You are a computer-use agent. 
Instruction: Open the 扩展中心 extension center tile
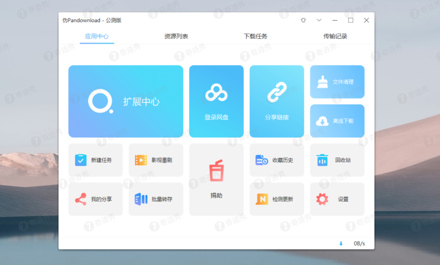[x=126, y=102]
